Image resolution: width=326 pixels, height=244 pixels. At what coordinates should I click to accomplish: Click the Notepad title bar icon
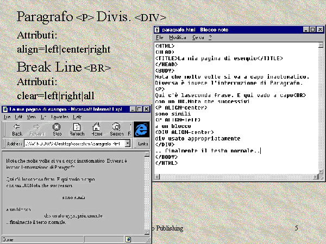(157, 30)
